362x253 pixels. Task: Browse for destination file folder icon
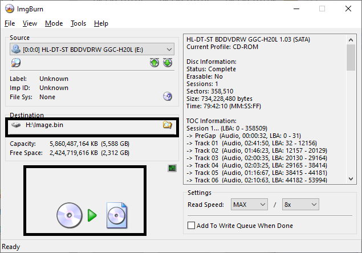point(168,125)
